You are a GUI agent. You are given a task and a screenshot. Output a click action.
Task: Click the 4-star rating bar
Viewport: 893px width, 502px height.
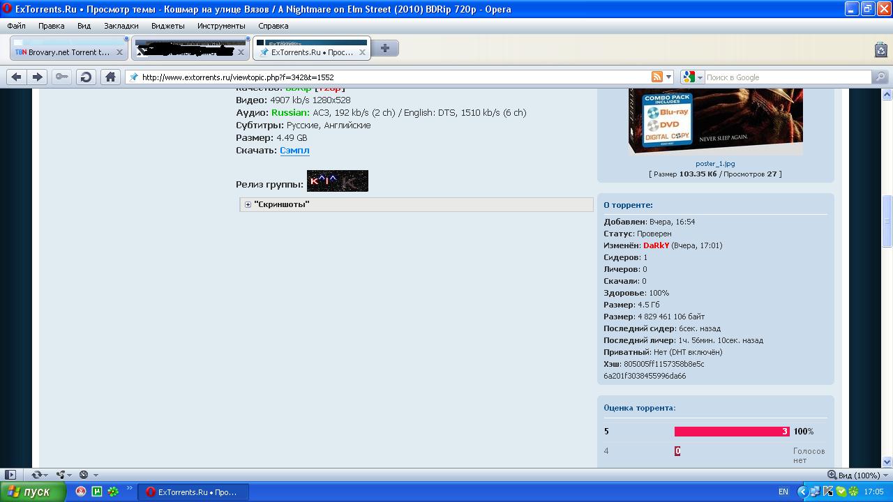point(677,451)
